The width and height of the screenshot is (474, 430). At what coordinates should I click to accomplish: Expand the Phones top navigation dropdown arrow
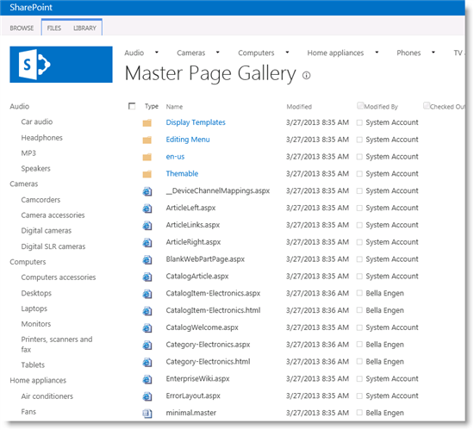[x=433, y=53]
